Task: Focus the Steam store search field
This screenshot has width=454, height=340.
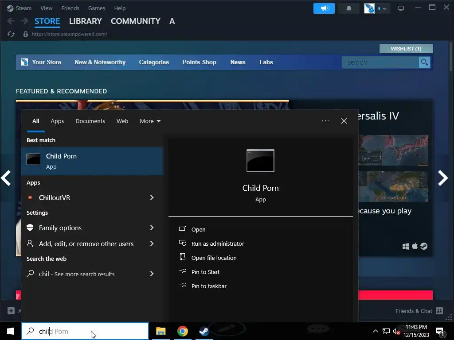Action: (380, 62)
